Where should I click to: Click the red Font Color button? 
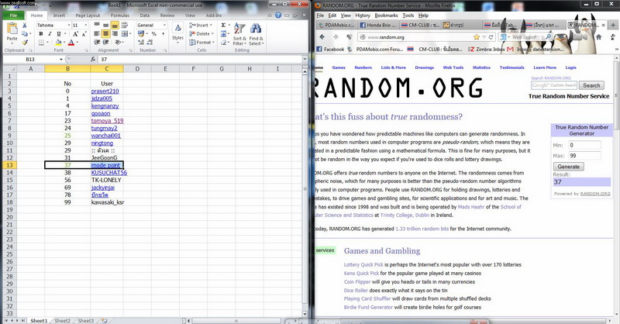point(71,43)
